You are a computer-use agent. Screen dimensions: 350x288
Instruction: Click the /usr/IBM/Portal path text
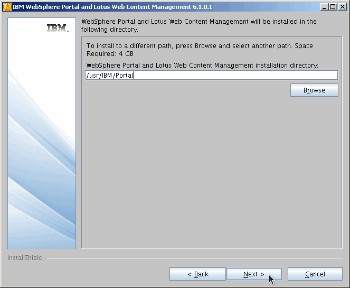(x=110, y=76)
